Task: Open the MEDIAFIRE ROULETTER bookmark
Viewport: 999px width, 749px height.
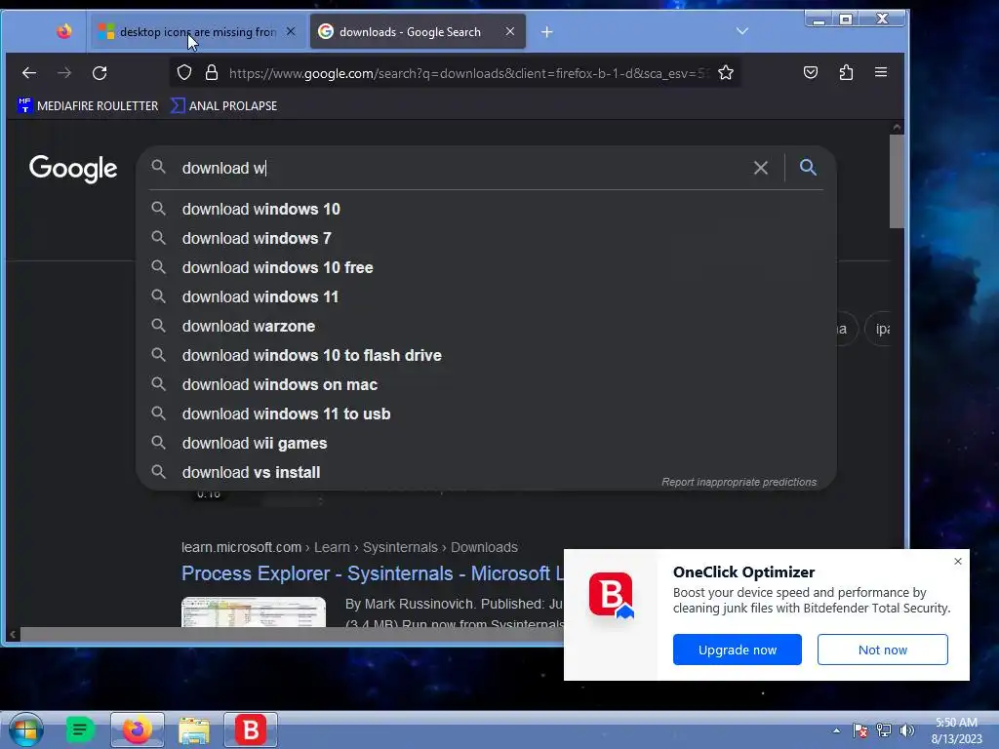Action: point(88,105)
